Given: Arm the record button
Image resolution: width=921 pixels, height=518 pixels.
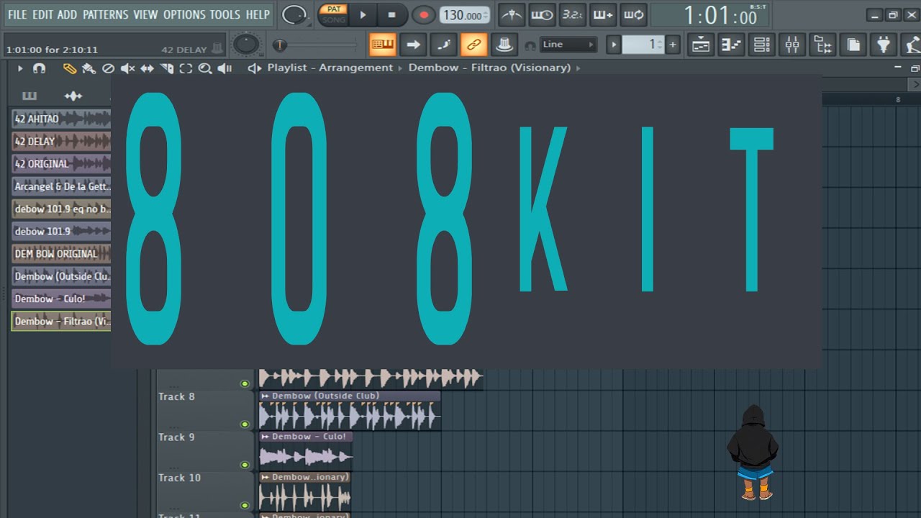Looking at the screenshot, I should (423, 15).
